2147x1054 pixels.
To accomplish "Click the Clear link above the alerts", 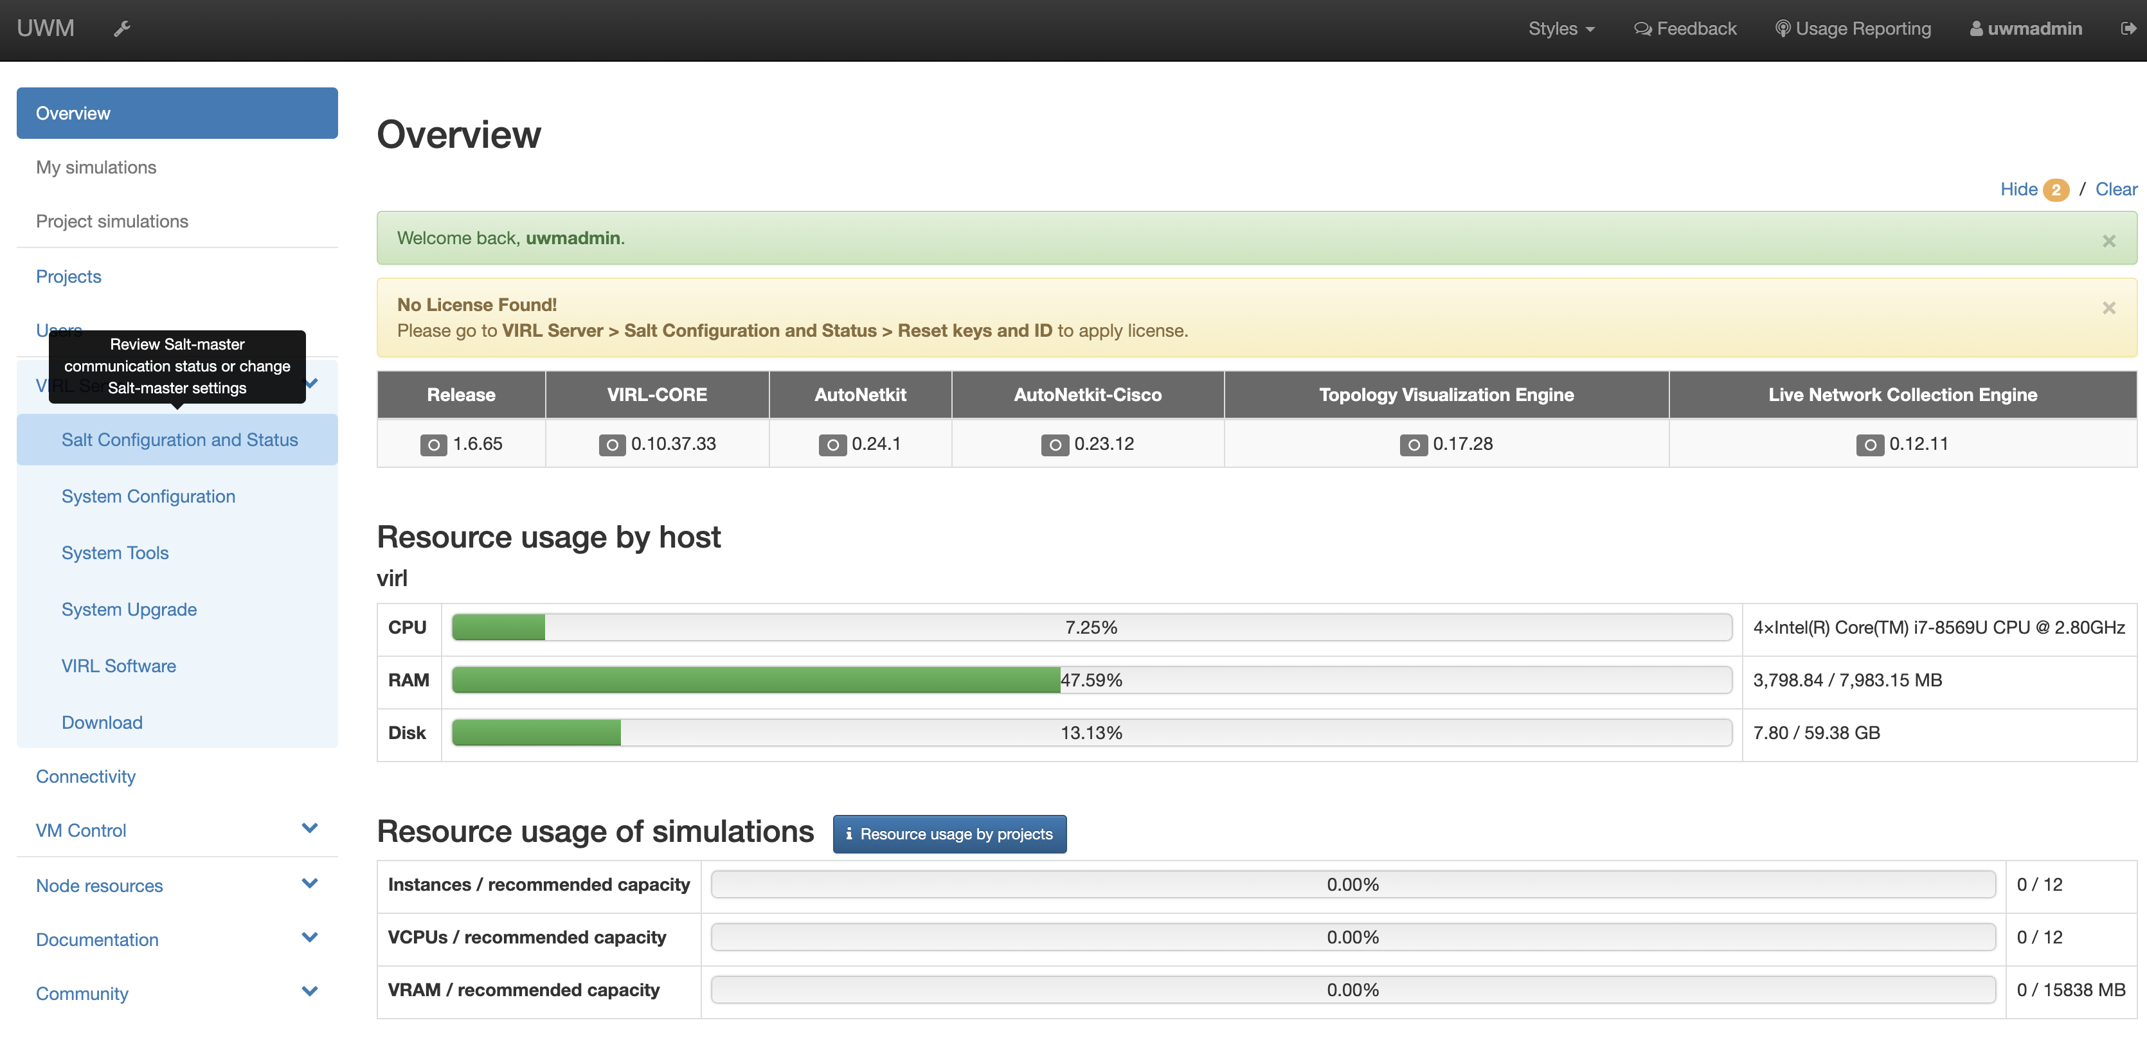I will 2116,189.
